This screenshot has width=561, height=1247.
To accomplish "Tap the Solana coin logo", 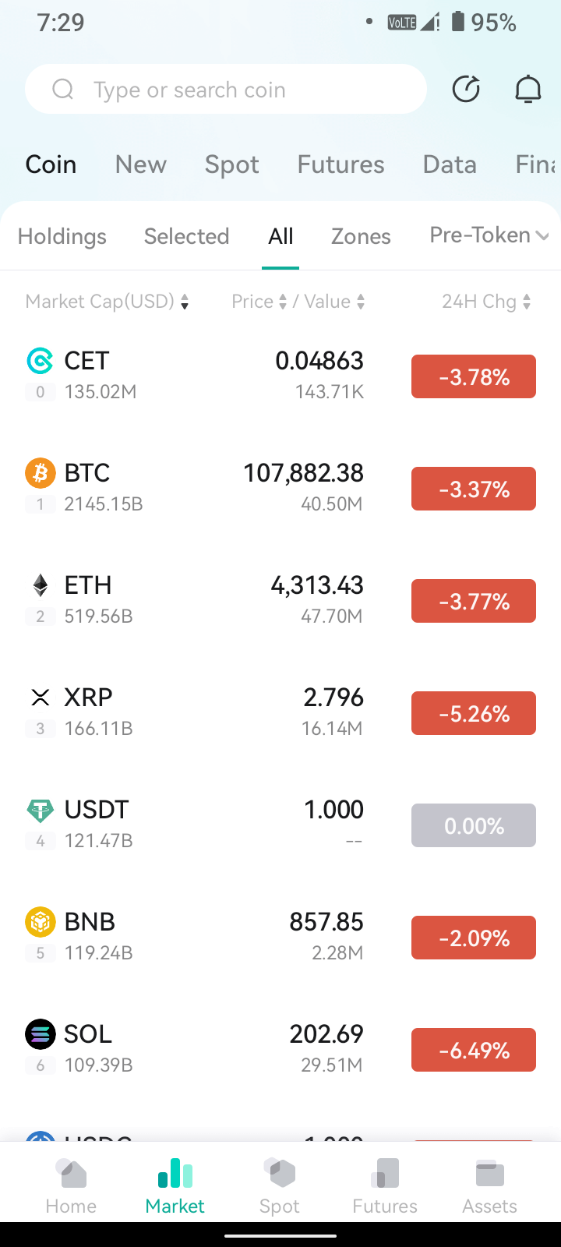I will pos(41,1033).
